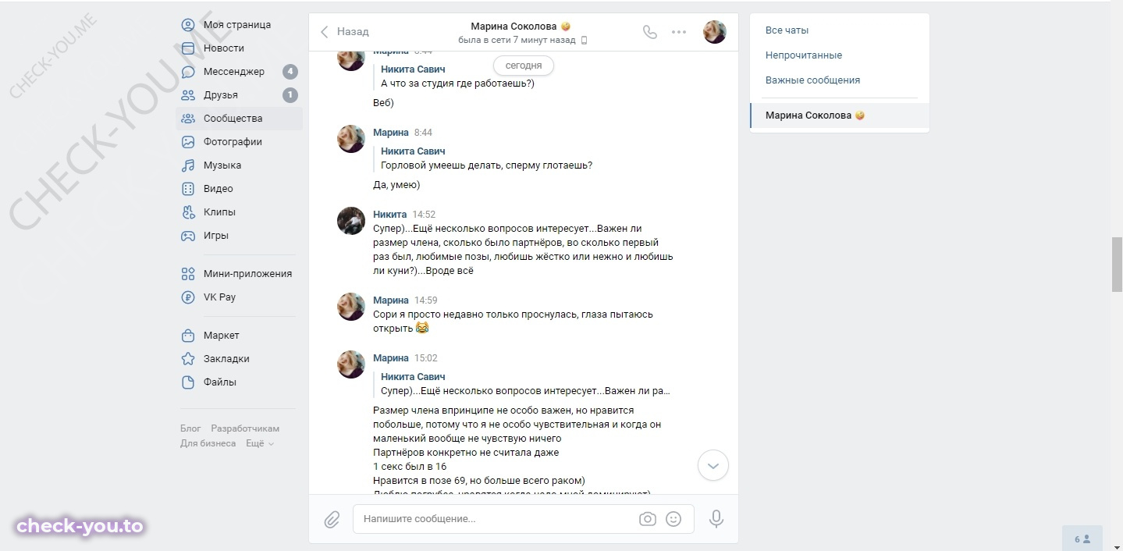
Task: Click Марина avatar at the 14:59 message
Action: 351,307
